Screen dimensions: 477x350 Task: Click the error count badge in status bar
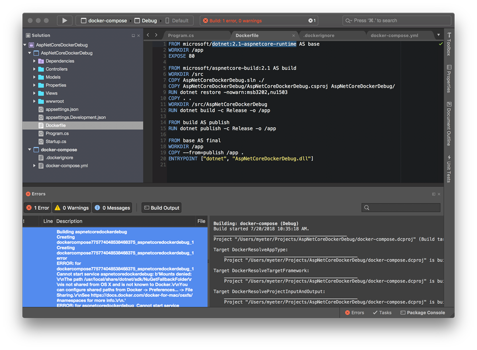(x=312, y=21)
